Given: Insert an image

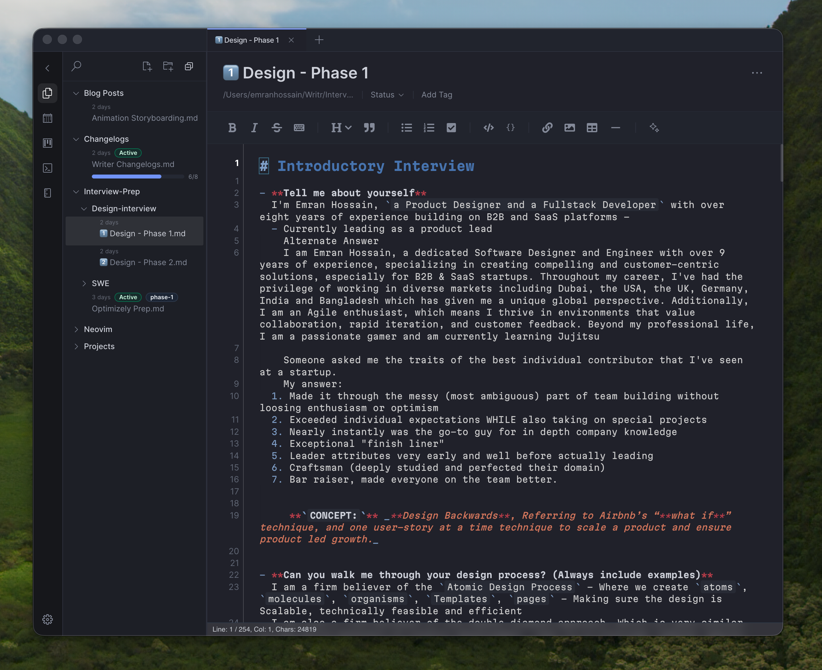Looking at the screenshot, I should 570,128.
